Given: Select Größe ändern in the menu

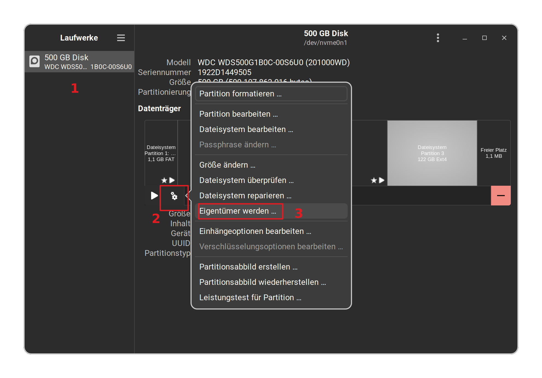Looking at the screenshot, I should 227,165.
